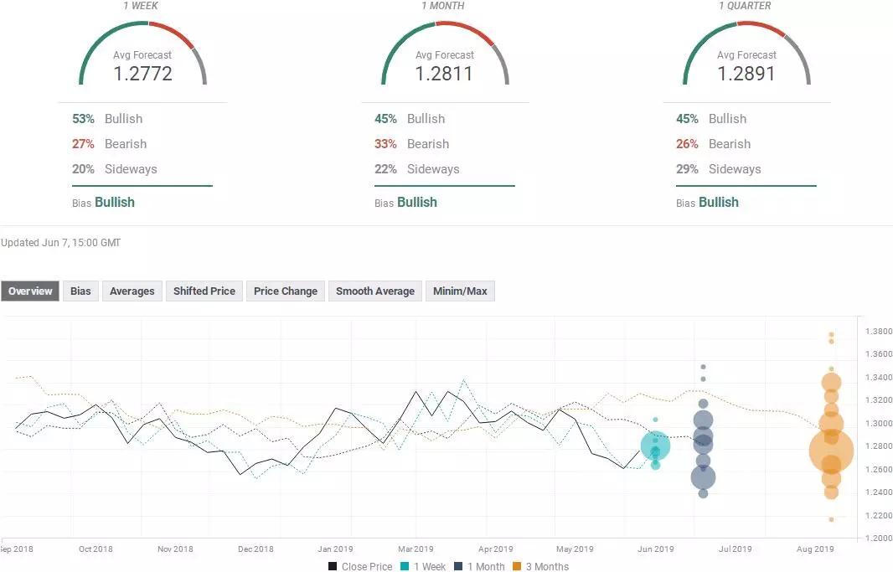Click the 1 WEEK heading
This screenshot has height=572, width=893.
click(141, 6)
